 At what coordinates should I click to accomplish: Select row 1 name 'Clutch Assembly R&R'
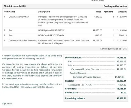(x=19, y=17)
